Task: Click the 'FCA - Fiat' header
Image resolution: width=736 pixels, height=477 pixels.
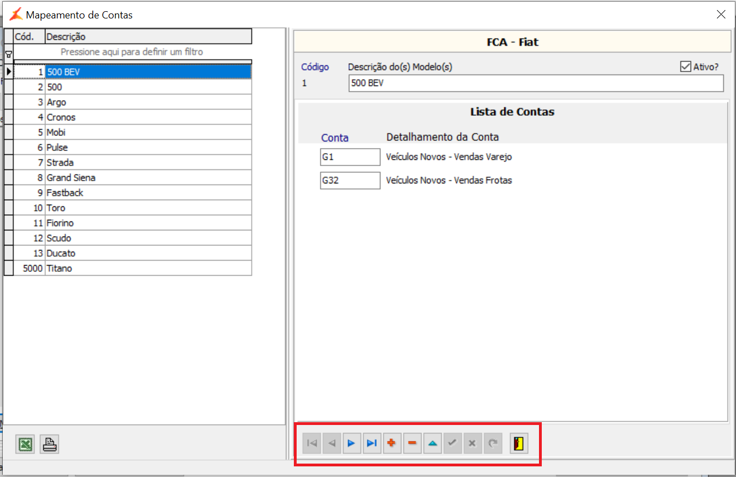Action: tap(513, 42)
